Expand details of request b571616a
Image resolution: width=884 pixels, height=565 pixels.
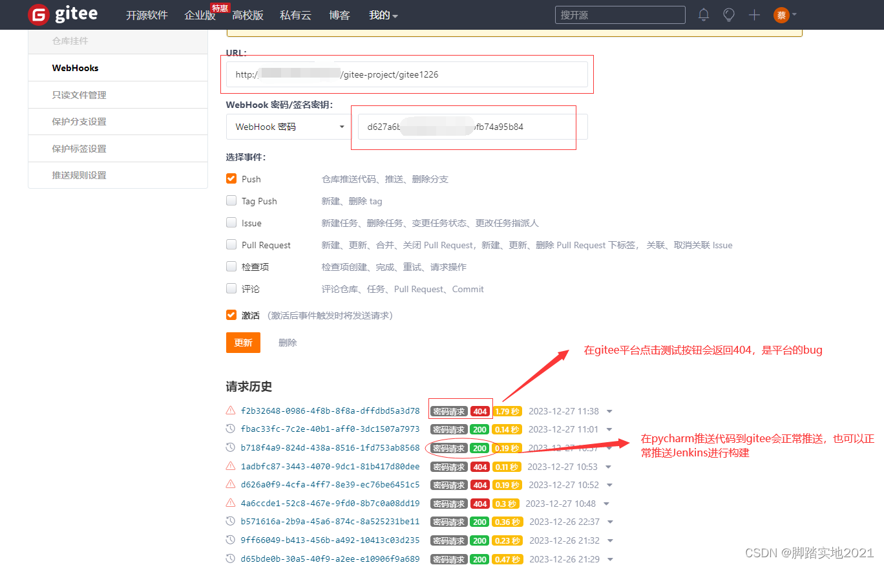coord(610,522)
